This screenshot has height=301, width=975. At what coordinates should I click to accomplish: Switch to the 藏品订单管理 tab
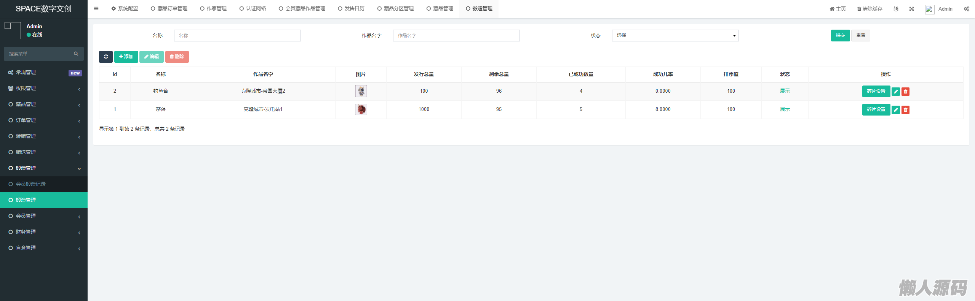coord(169,9)
